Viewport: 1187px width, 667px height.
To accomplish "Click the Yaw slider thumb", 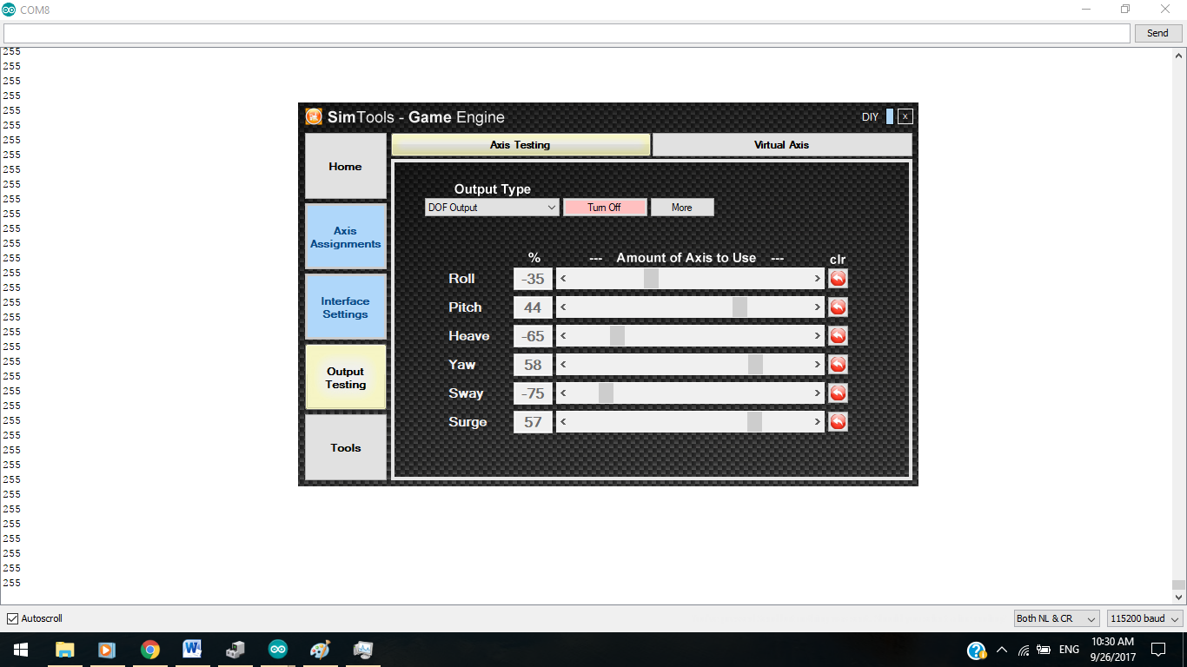I will click(x=755, y=365).
